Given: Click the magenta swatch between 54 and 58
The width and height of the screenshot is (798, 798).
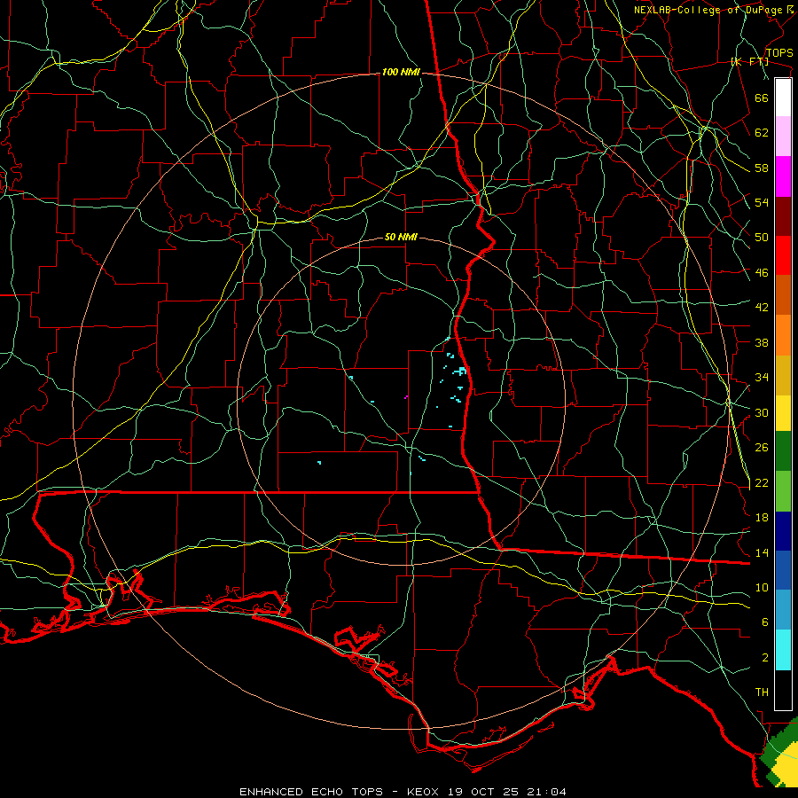Looking at the screenshot, I should click(x=783, y=176).
